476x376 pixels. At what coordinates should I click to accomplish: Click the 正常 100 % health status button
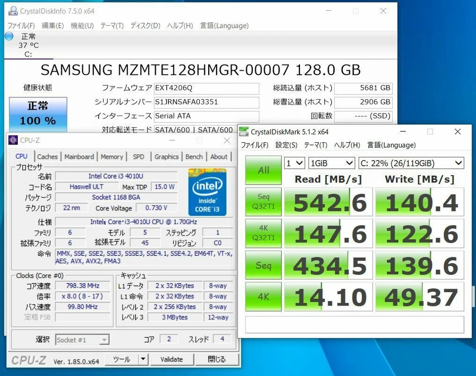(38, 114)
